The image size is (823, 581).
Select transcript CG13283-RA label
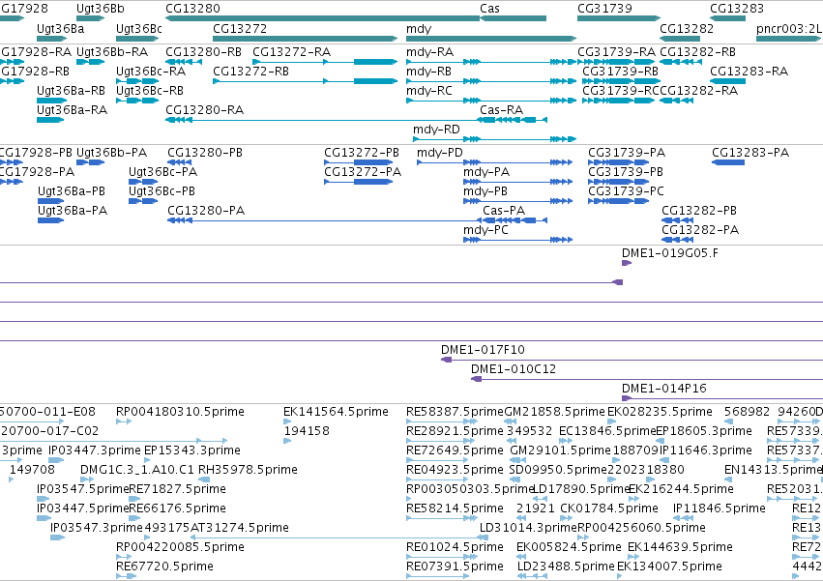point(749,72)
